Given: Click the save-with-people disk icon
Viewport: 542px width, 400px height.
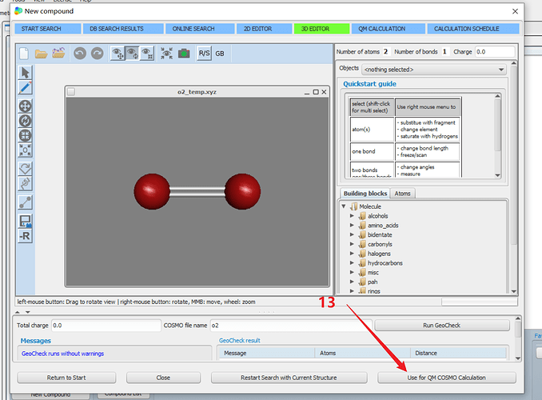Looking at the screenshot, I should 26,221.
